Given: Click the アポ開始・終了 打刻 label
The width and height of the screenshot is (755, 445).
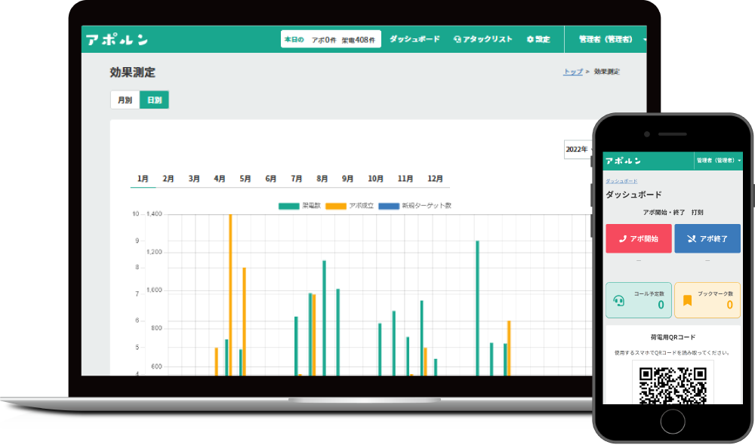Looking at the screenshot, I should coord(673,212).
